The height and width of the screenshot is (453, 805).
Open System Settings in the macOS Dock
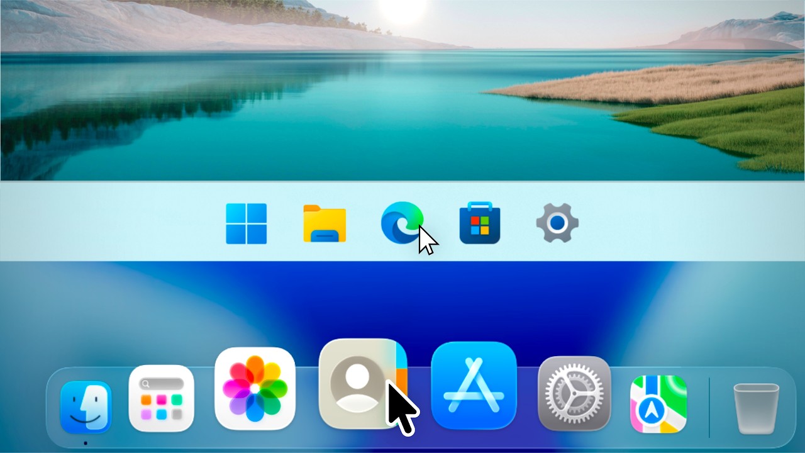point(575,393)
